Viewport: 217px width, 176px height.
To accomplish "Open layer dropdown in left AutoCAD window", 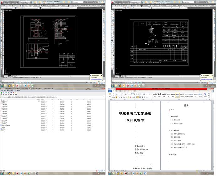I will [30, 8].
